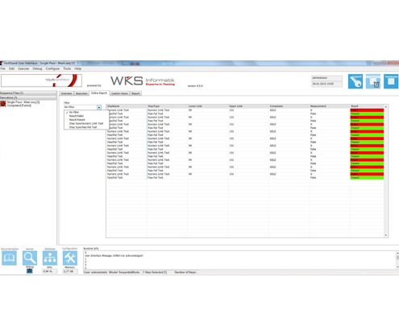This screenshot has height=322, width=399.
Task: Open the Documentation book icon
Action: click(9, 258)
